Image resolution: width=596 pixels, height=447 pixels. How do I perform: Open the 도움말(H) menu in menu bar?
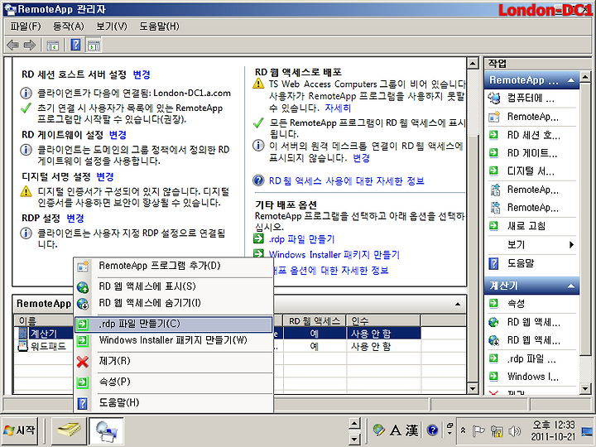159,26
